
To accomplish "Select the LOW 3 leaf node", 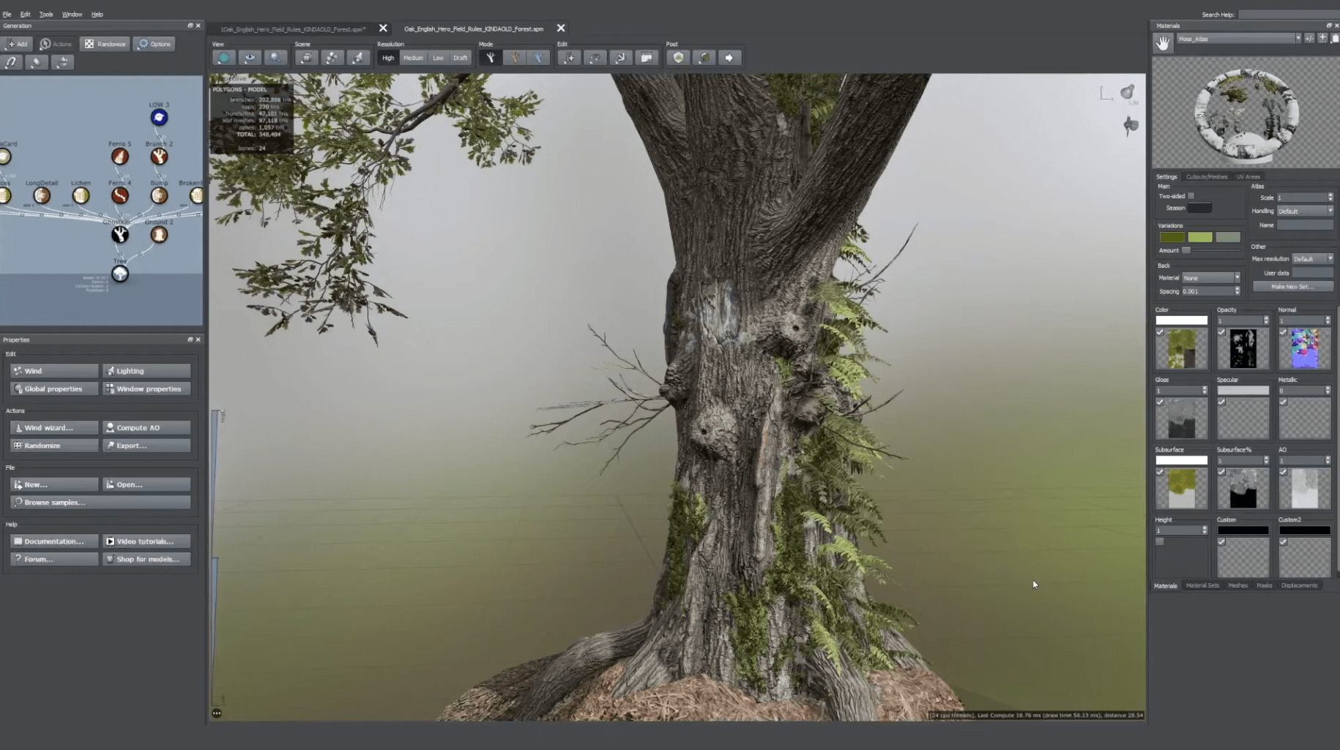I will [x=159, y=117].
